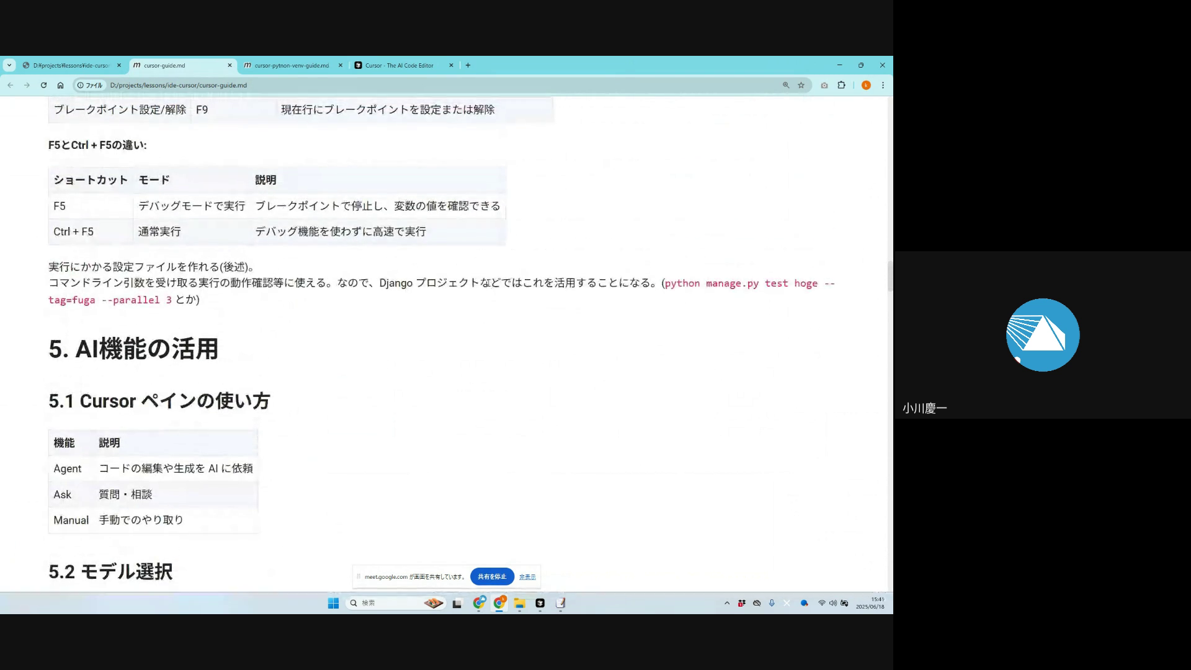Click the Windows Start button
Viewport: 1191px width, 670px height.
[x=333, y=603]
